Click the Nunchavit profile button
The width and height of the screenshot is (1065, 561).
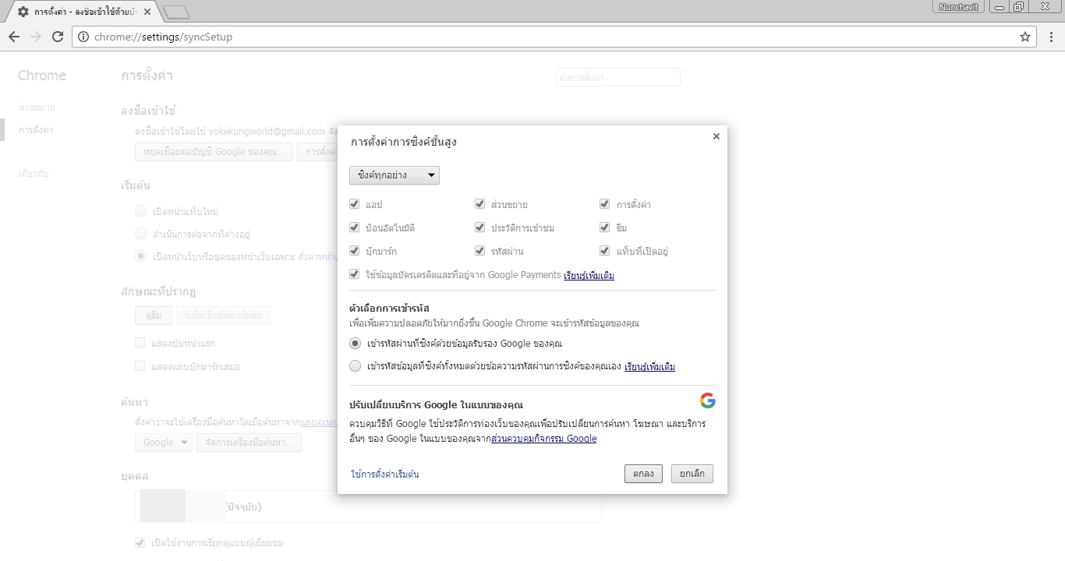(x=960, y=7)
